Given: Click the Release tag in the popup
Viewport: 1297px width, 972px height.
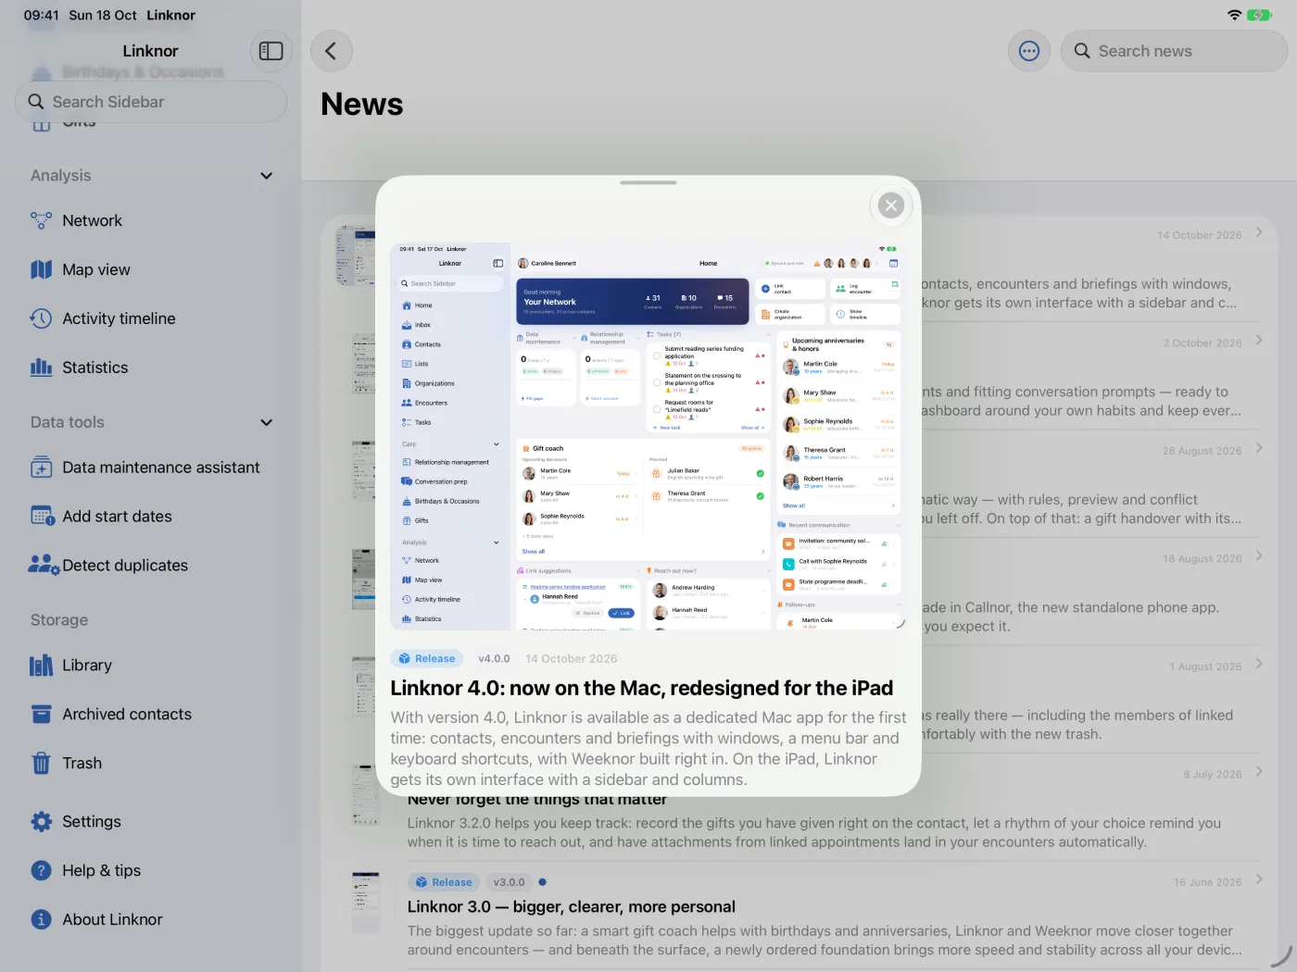Looking at the screenshot, I should click(x=427, y=659).
